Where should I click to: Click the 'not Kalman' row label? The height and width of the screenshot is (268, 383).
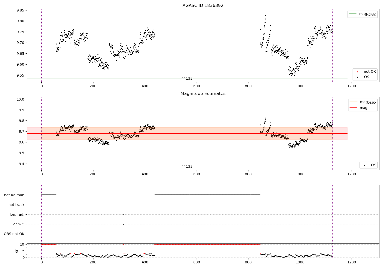pos(14,195)
